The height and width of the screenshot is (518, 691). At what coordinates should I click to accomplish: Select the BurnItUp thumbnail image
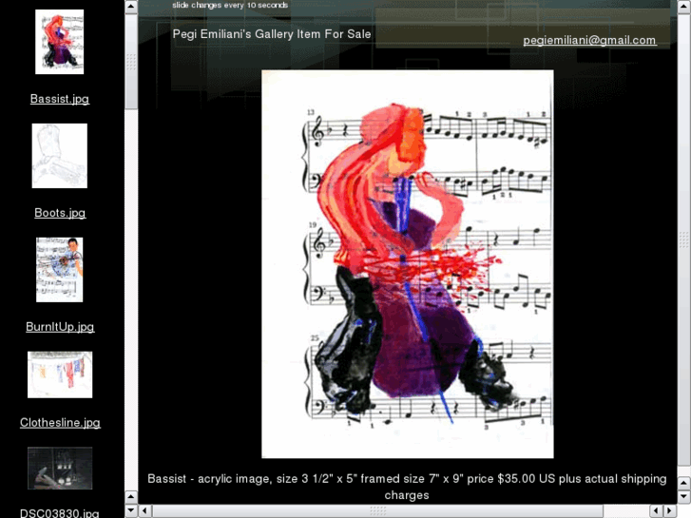coord(60,270)
